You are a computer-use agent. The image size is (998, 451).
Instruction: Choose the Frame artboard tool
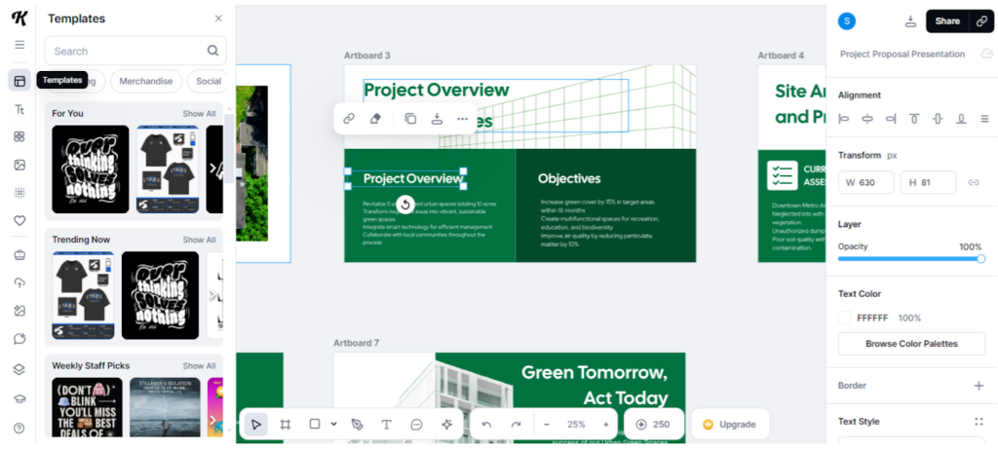pos(286,425)
